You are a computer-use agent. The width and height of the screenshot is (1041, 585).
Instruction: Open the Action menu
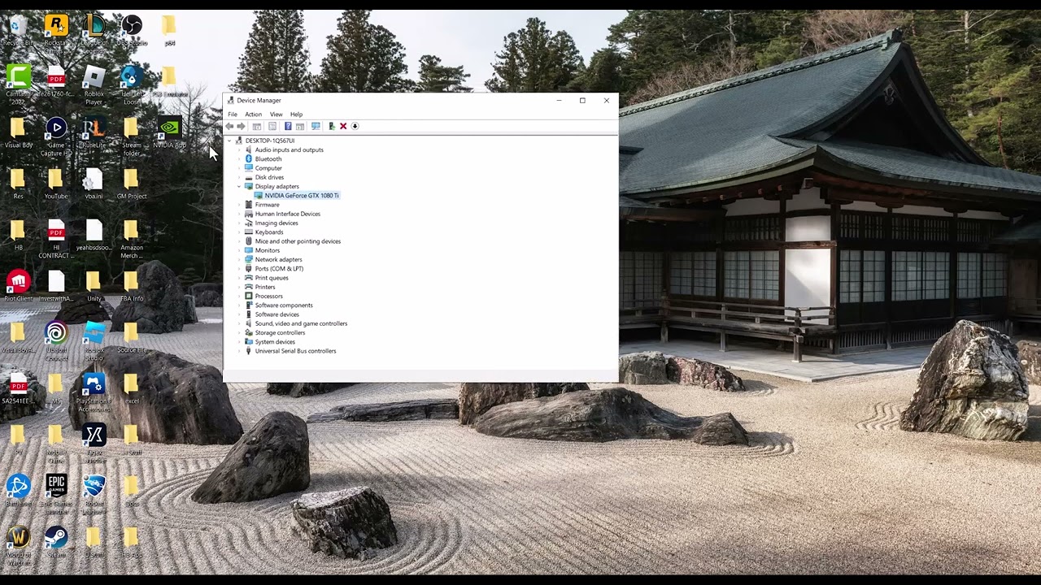coord(253,115)
